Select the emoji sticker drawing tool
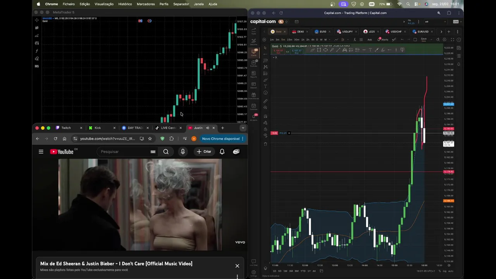496x279 pixels. (265, 93)
